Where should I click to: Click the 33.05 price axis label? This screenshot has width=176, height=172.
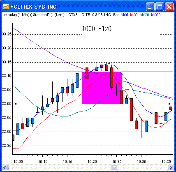(6, 90)
